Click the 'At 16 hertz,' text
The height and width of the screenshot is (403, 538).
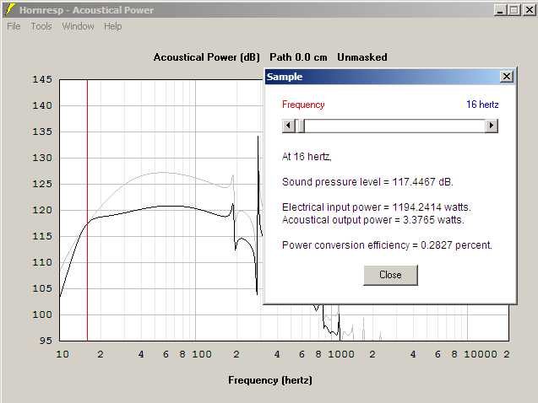click(x=307, y=157)
